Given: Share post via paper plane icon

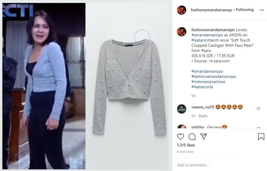Looking at the screenshot, I should (203, 136).
